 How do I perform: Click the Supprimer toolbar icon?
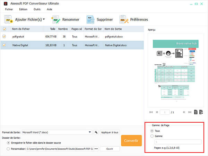[91, 19]
